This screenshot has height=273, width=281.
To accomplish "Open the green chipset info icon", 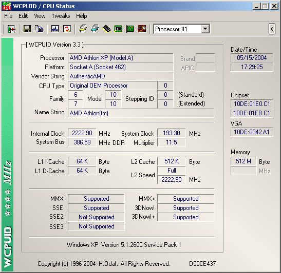I will 118,29.
